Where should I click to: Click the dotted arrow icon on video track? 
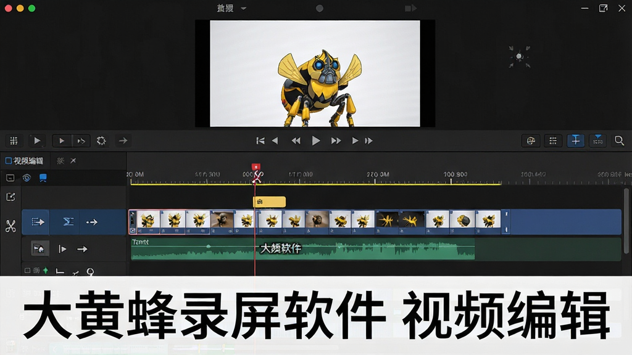tap(92, 222)
